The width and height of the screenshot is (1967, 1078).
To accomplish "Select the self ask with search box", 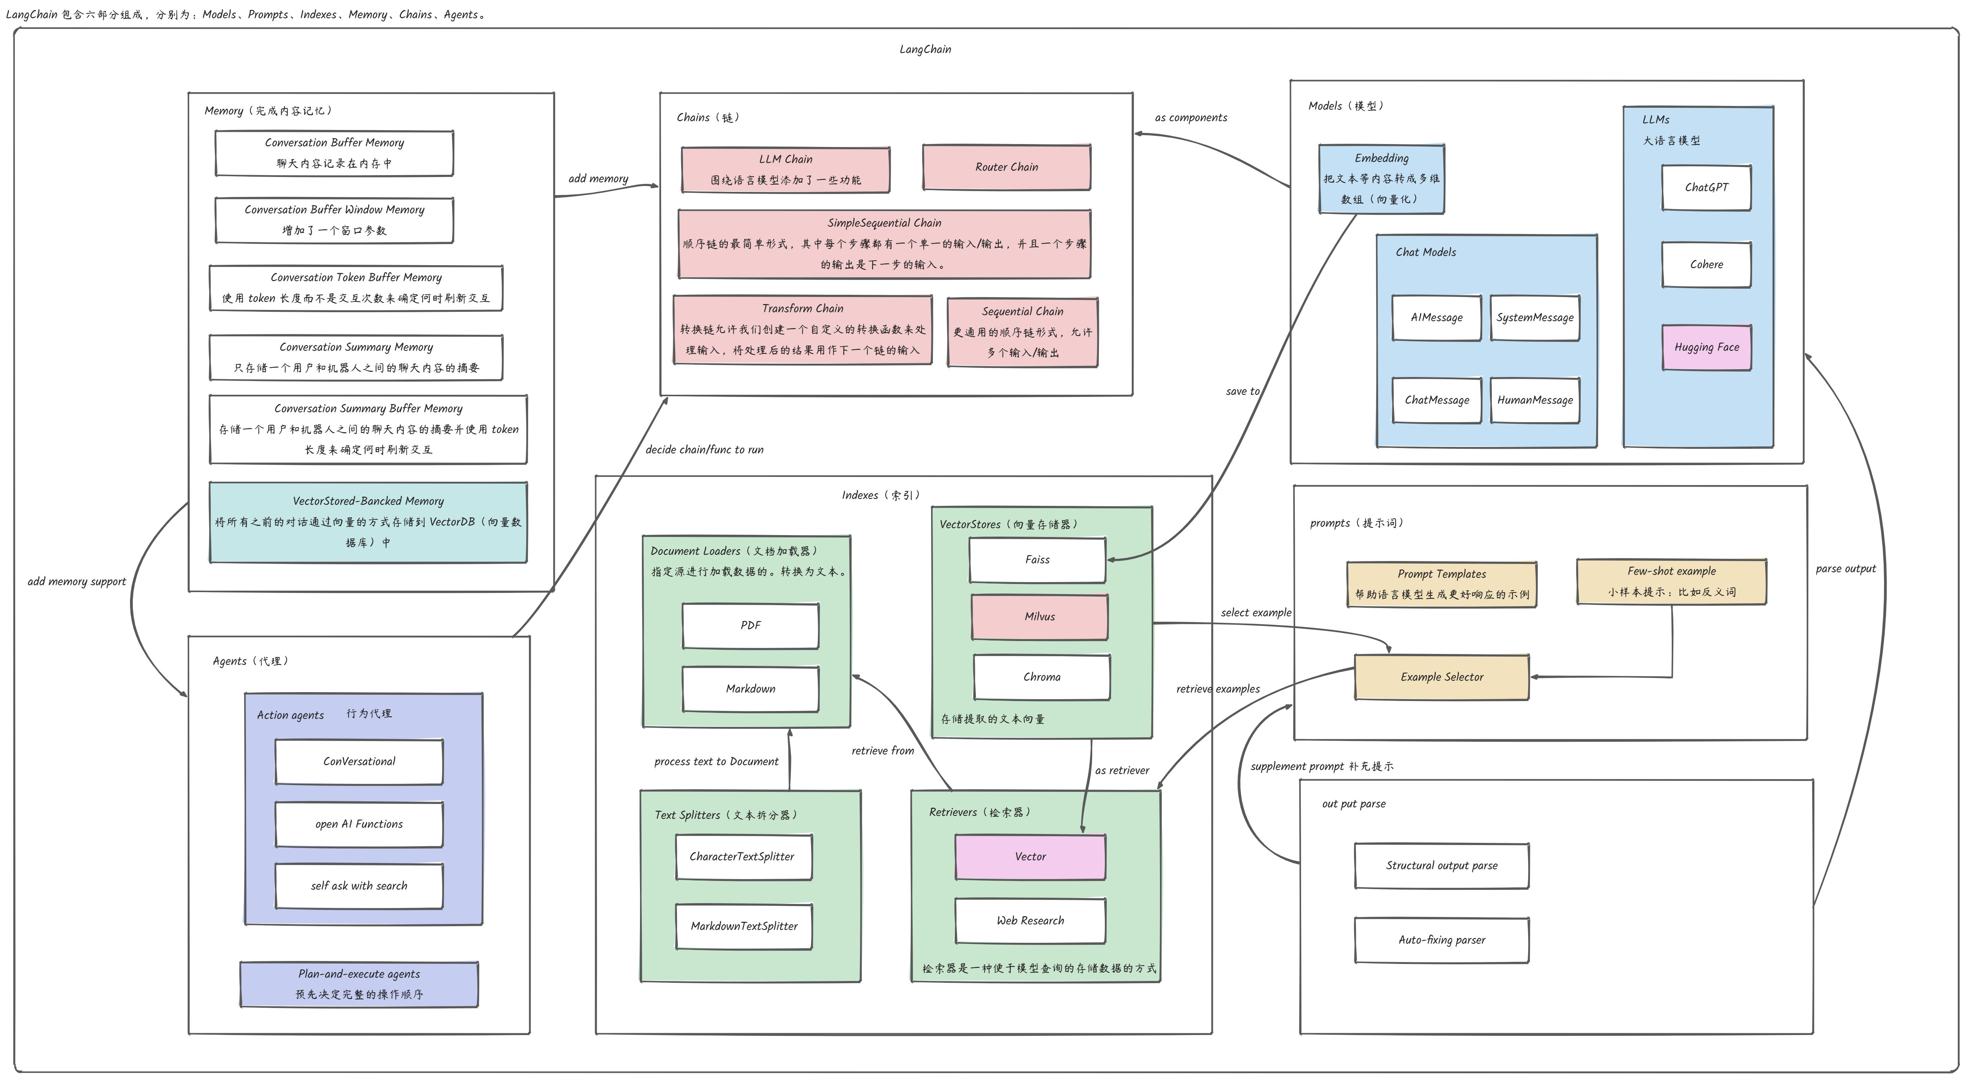I will point(359,885).
